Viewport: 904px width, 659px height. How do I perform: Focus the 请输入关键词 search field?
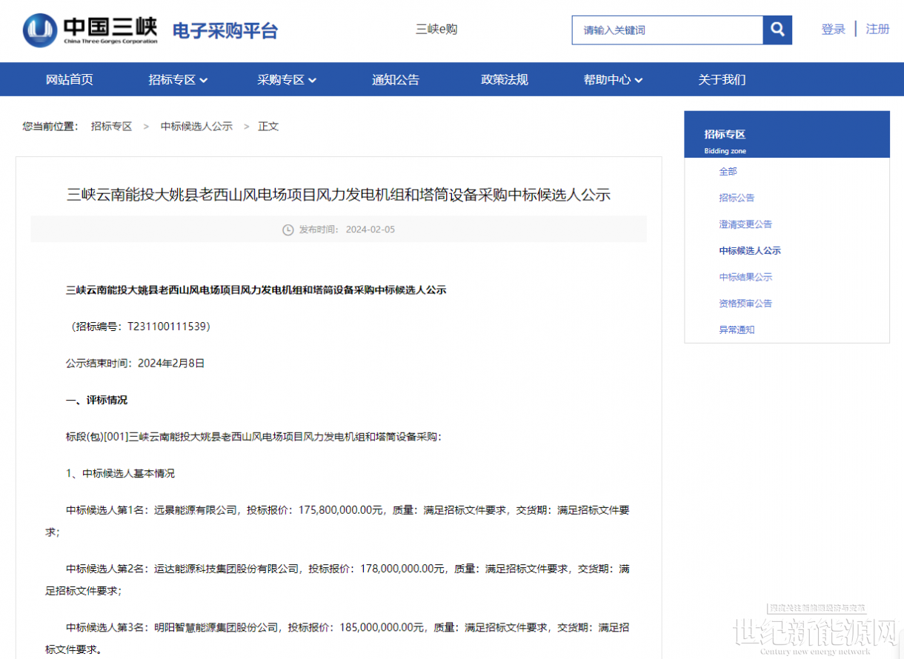pos(668,30)
